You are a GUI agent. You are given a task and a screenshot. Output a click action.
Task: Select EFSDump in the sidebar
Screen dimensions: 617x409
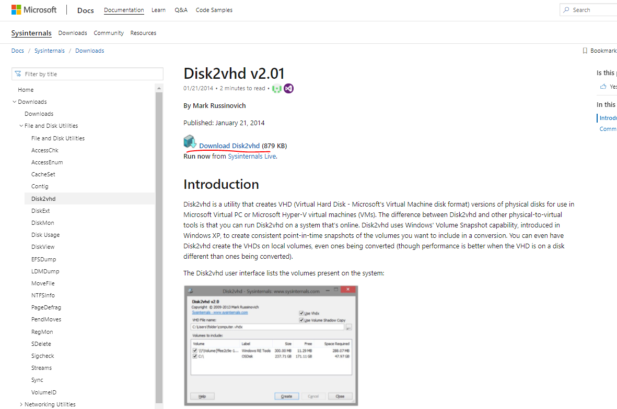tap(44, 259)
